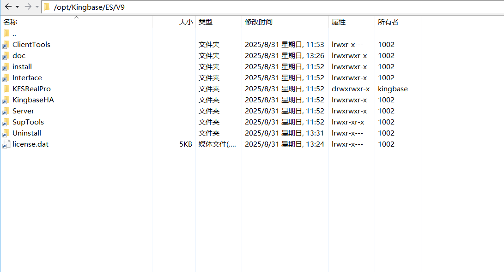The height and width of the screenshot is (272, 504).
Task: Click the folder icon in address bar
Action: pyautogui.click(x=47, y=7)
